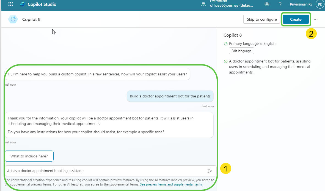Open the preview terms and supplemental terms link
The width and height of the screenshot is (325, 191).
(171, 184)
